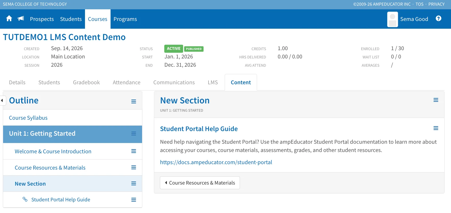Open the announcements megaphone icon
The height and width of the screenshot is (213, 451).
click(21, 19)
